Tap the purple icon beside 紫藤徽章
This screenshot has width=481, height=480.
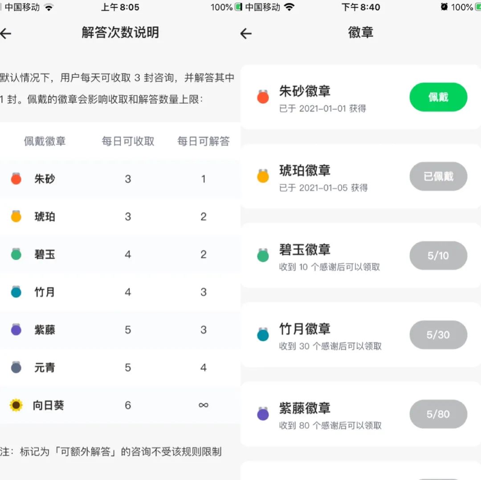pos(263,414)
